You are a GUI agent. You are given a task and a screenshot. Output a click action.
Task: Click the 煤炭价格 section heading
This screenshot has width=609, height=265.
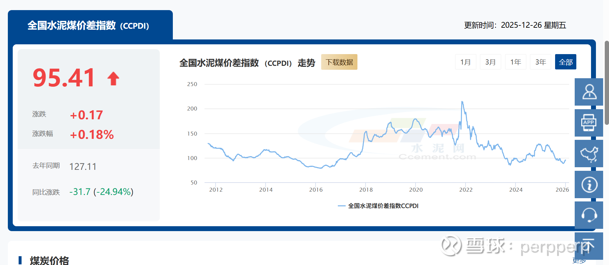tap(49, 260)
